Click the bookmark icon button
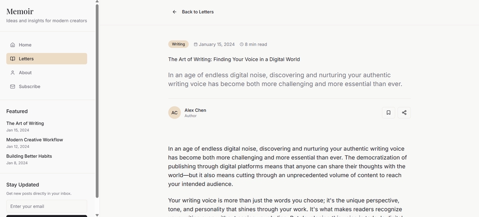The width and height of the screenshot is (479, 217). pos(388,113)
